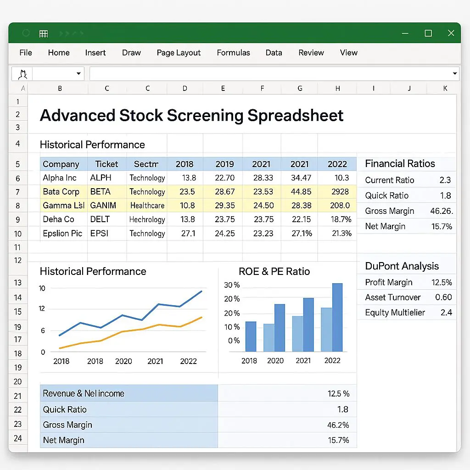
Task: Click the spreadsheet grid icon in title bar
Action: coord(44,34)
